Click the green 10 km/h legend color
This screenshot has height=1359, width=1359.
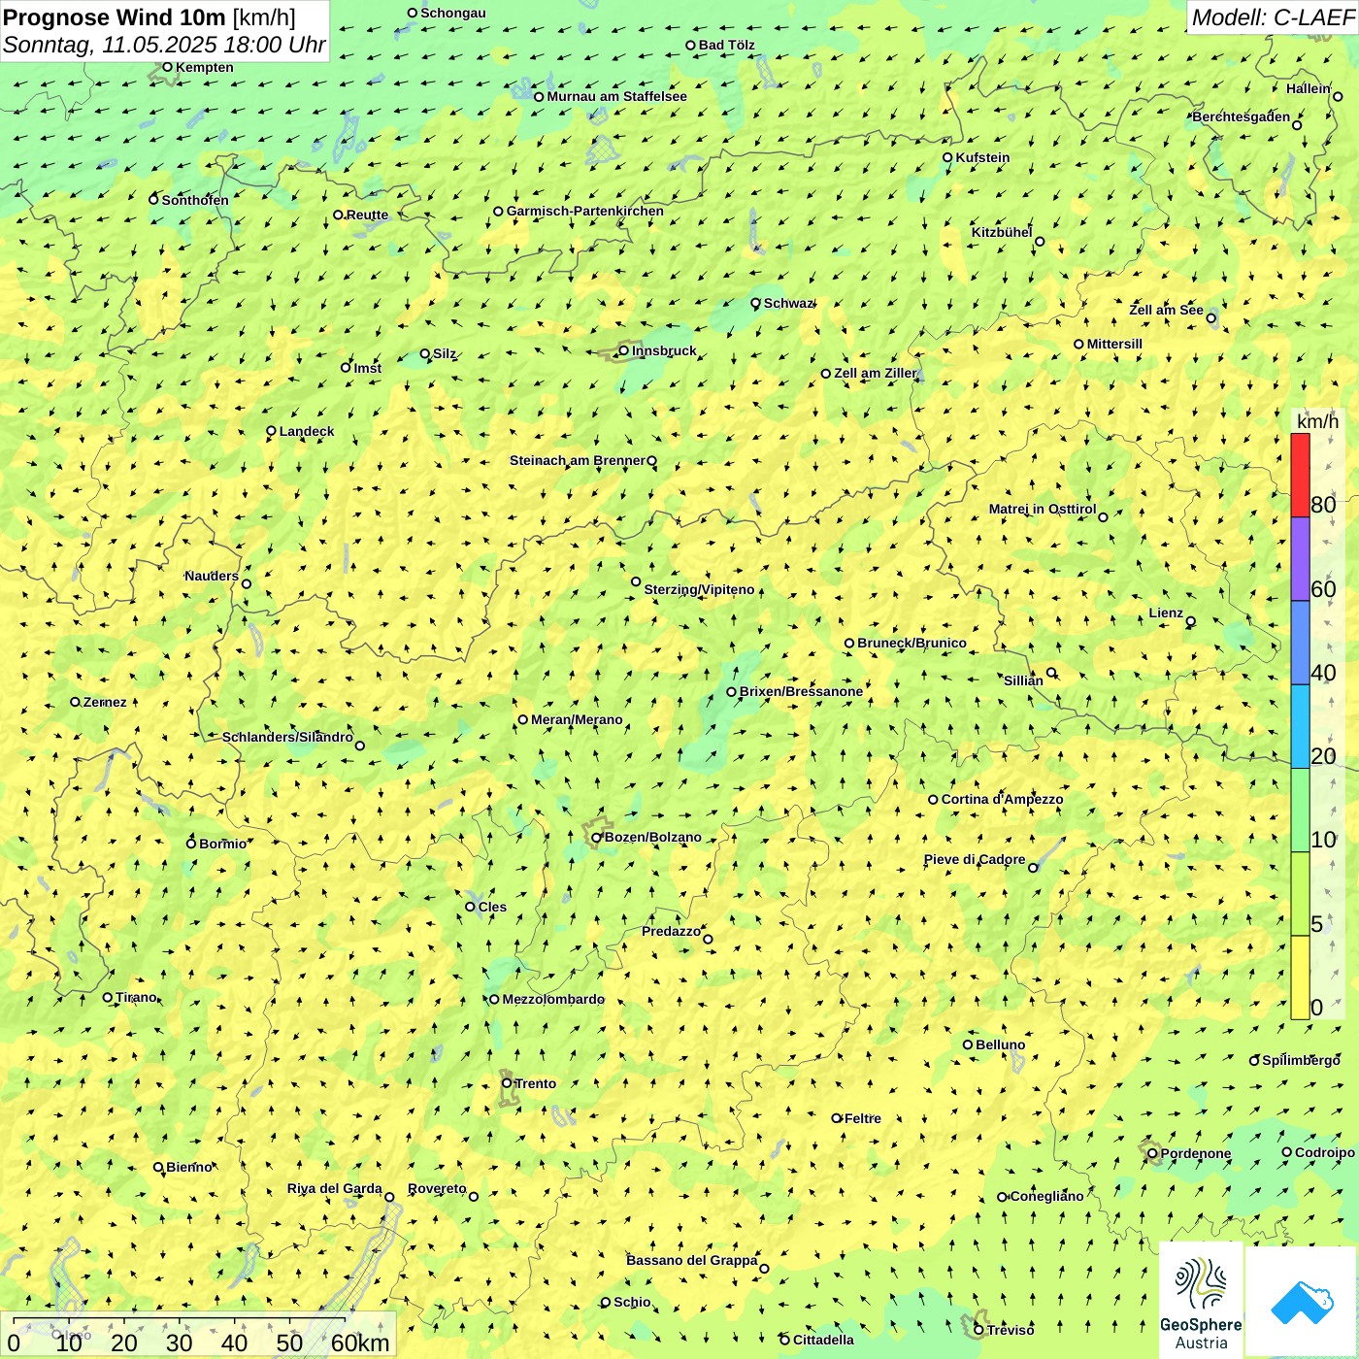1300,811
